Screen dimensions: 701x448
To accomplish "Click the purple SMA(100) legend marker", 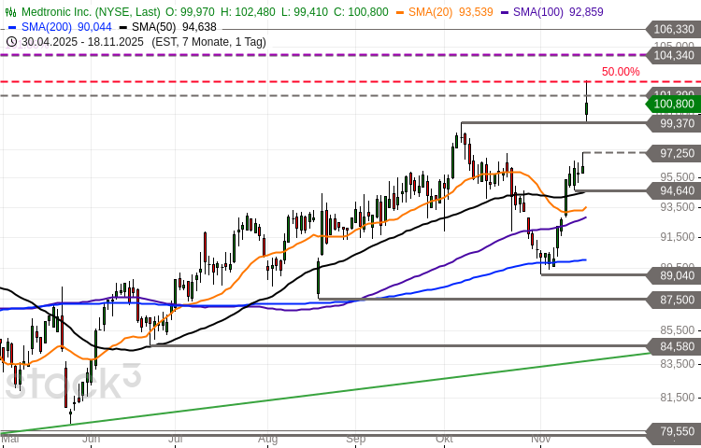I will 505,12.
